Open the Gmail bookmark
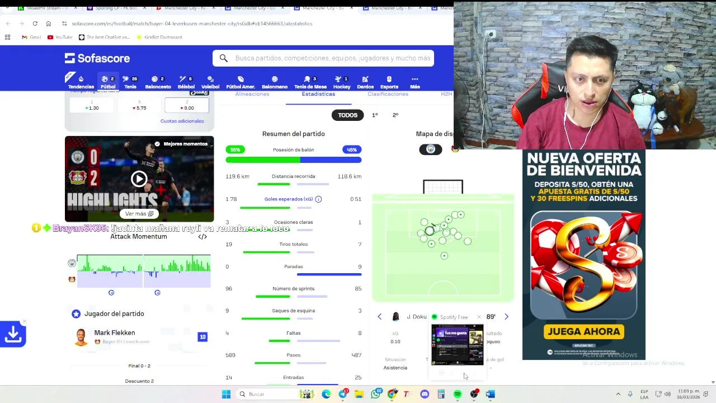 [32, 38]
